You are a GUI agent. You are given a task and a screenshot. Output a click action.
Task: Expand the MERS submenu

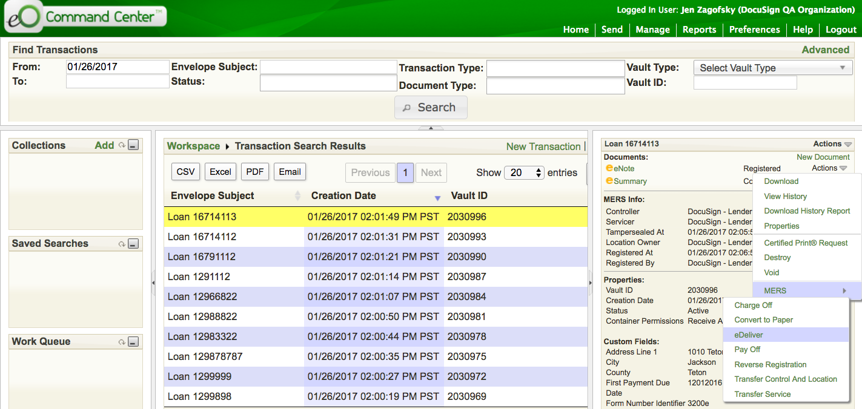click(807, 290)
